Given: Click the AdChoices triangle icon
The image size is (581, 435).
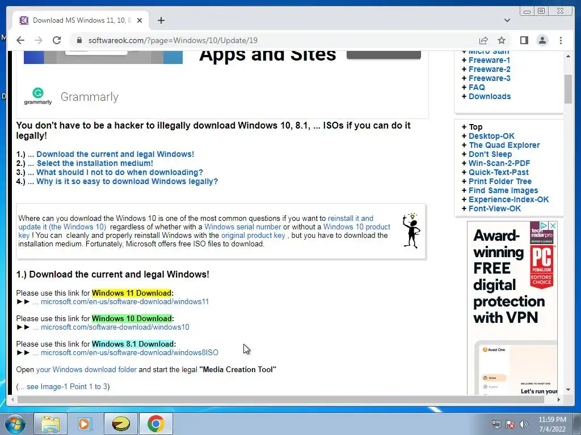Looking at the screenshot, I should [544, 225].
